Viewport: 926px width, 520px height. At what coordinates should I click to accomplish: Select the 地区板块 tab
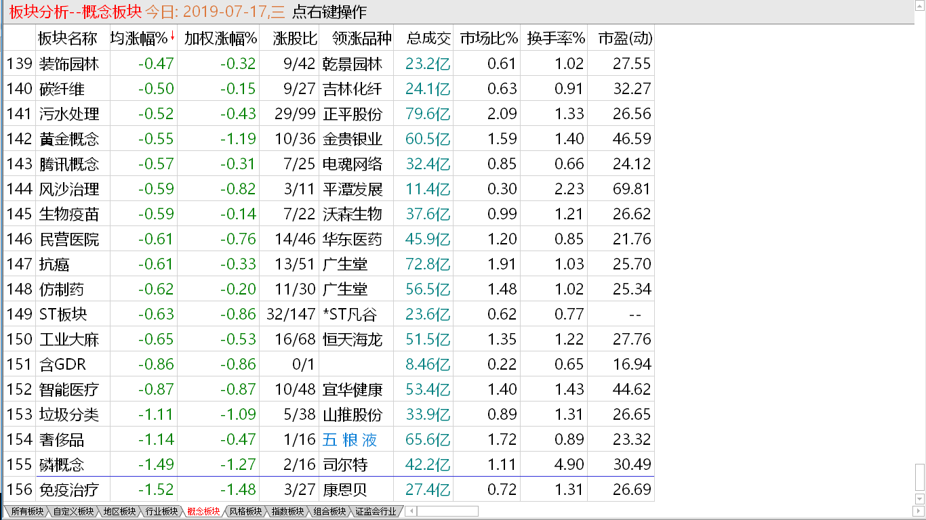pyautogui.click(x=119, y=511)
